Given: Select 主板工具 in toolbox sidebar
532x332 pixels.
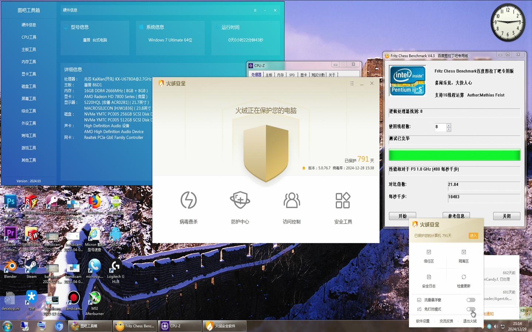Looking at the screenshot, I should pos(29,49).
